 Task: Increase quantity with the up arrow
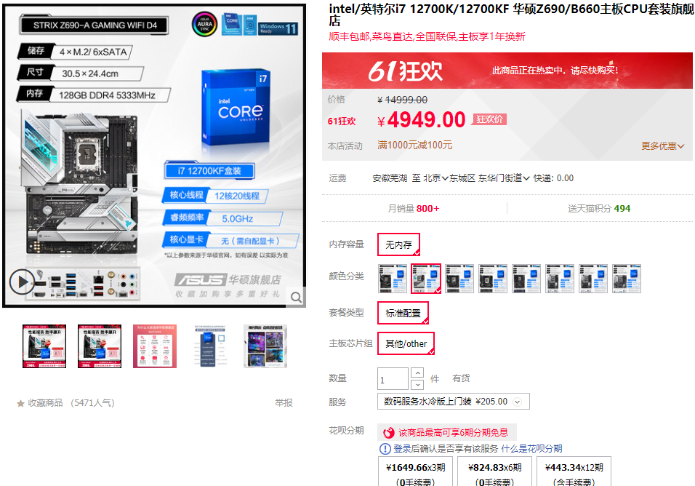click(x=417, y=372)
